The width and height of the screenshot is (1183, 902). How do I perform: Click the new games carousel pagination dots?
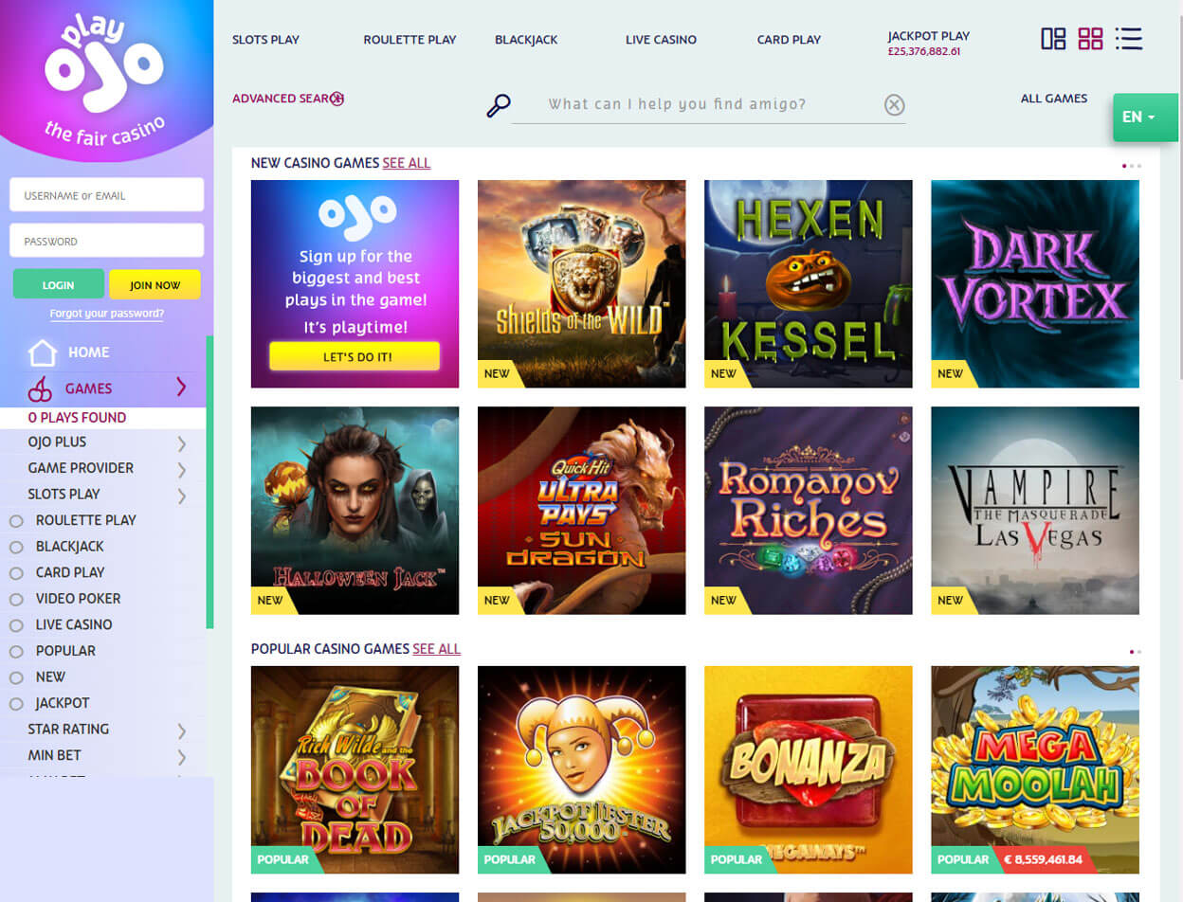pos(1132,166)
